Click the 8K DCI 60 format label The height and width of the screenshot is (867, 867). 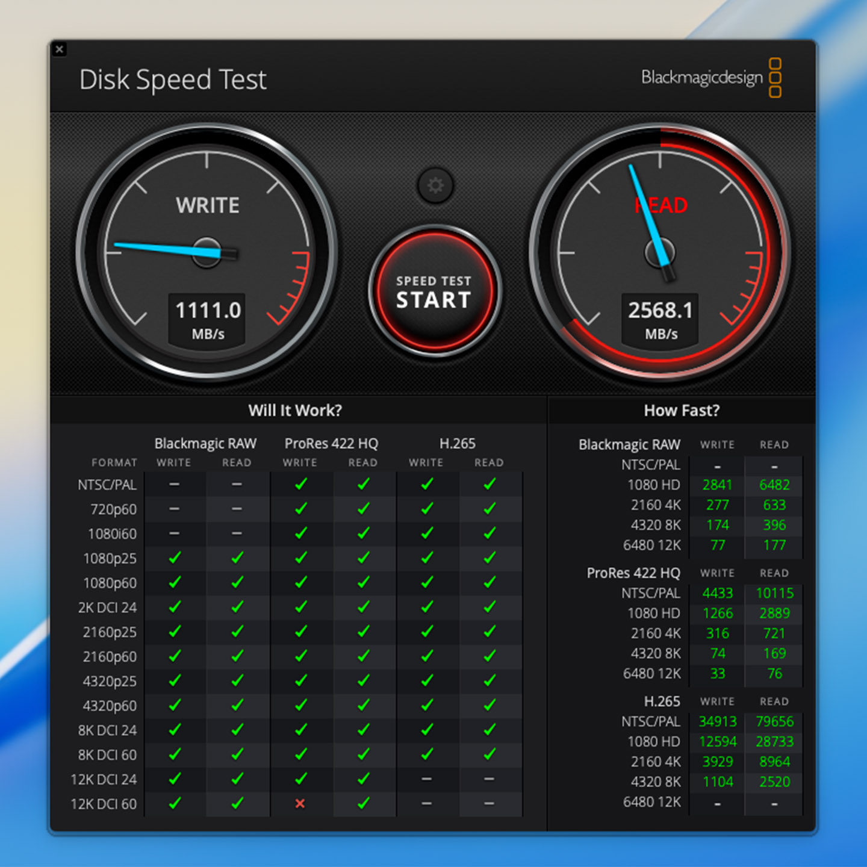click(x=107, y=756)
